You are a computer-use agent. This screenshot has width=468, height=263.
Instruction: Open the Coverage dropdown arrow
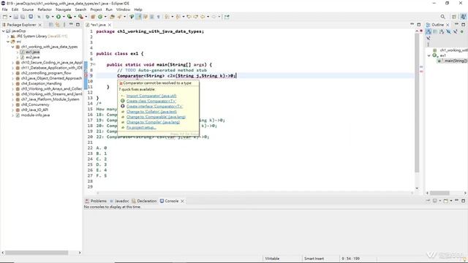pos(75,17)
